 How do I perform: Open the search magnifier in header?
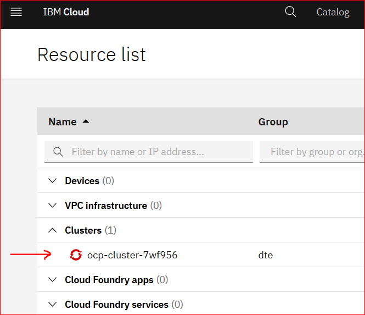290,12
